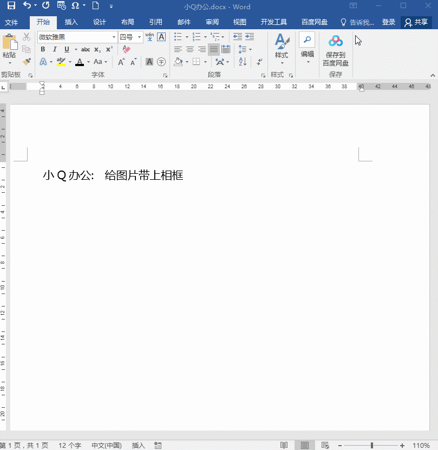Undo the last action
Viewport: 438px width, 450px height.
pos(27,5)
